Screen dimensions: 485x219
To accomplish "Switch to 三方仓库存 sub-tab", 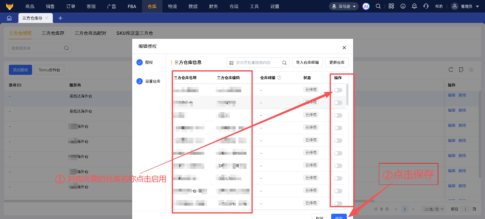I will pos(53,33).
